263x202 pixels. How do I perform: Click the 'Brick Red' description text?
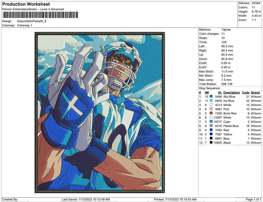coord(230,113)
